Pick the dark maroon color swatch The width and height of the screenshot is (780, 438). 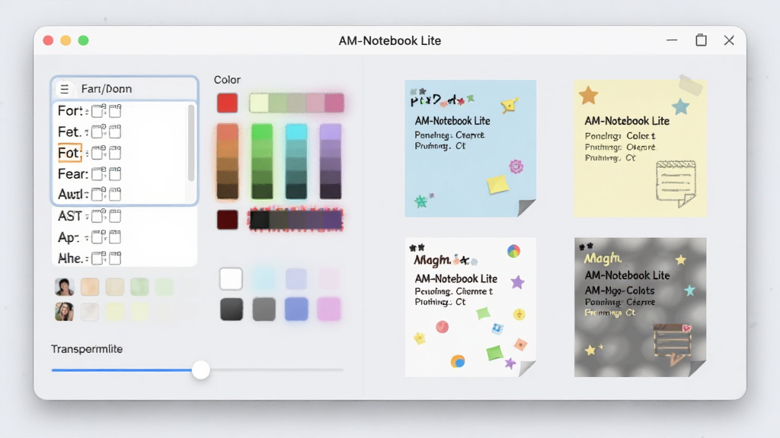227,220
